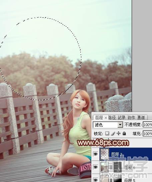Hide 图层 6 using its eye icon
The height and width of the screenshot is (182, 152).
tap(95, 167)
